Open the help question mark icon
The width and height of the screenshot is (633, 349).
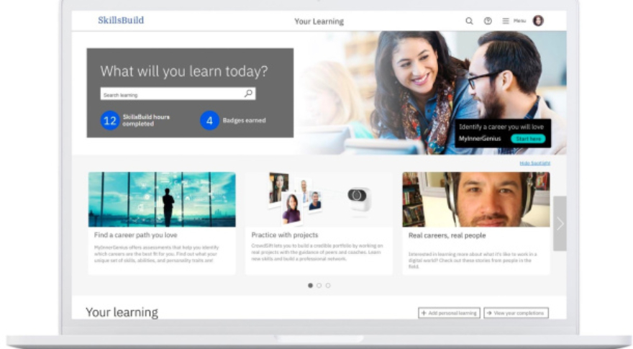click(488, 21)
